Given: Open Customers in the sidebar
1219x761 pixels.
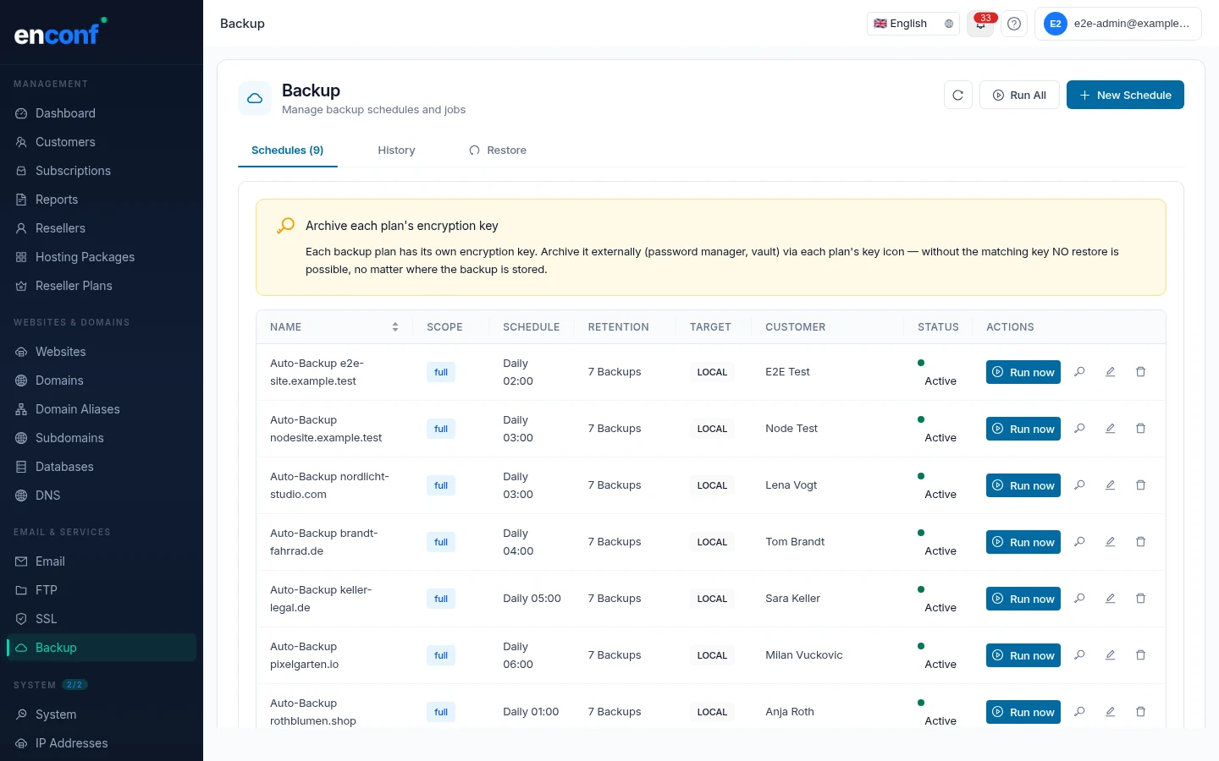Looking at the screenshot, I should [x=102, y=142].
